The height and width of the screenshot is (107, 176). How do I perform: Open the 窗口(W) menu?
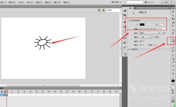[x=57, y=2]
